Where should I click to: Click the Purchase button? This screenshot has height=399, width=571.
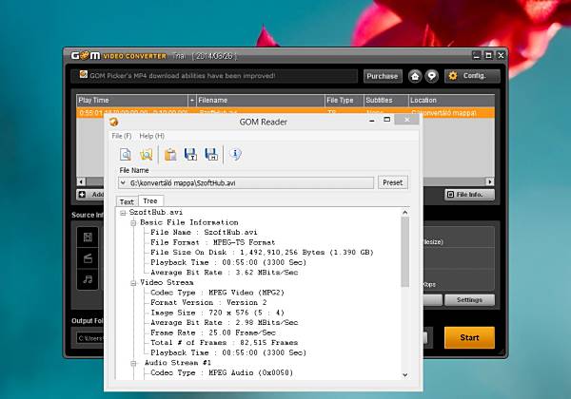tap(383, 76)
